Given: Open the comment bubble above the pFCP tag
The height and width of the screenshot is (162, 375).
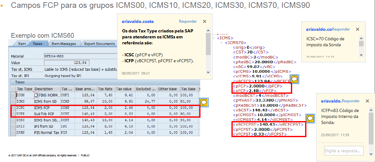Looking at the screenshot, I should click(294, 79).
